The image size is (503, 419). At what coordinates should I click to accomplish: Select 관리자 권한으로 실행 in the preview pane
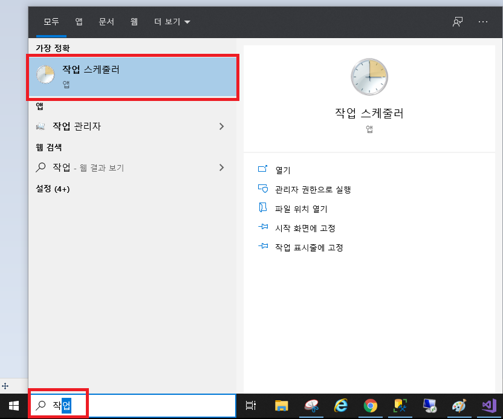click(313, 189)
